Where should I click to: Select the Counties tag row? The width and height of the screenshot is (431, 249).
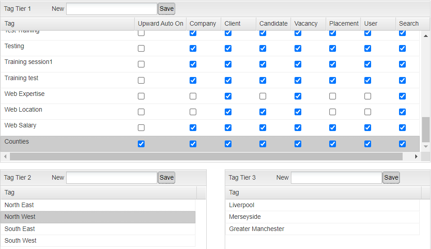tap(210, 144)
